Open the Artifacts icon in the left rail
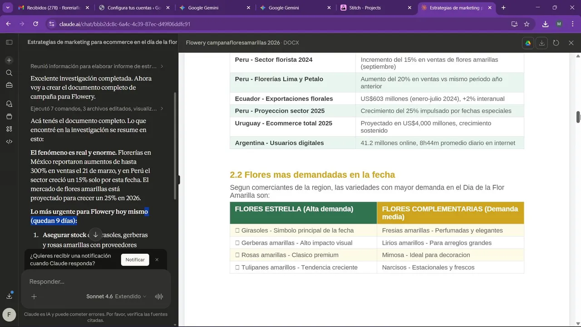This screenshot has height=327, width=581. (9, 116)
